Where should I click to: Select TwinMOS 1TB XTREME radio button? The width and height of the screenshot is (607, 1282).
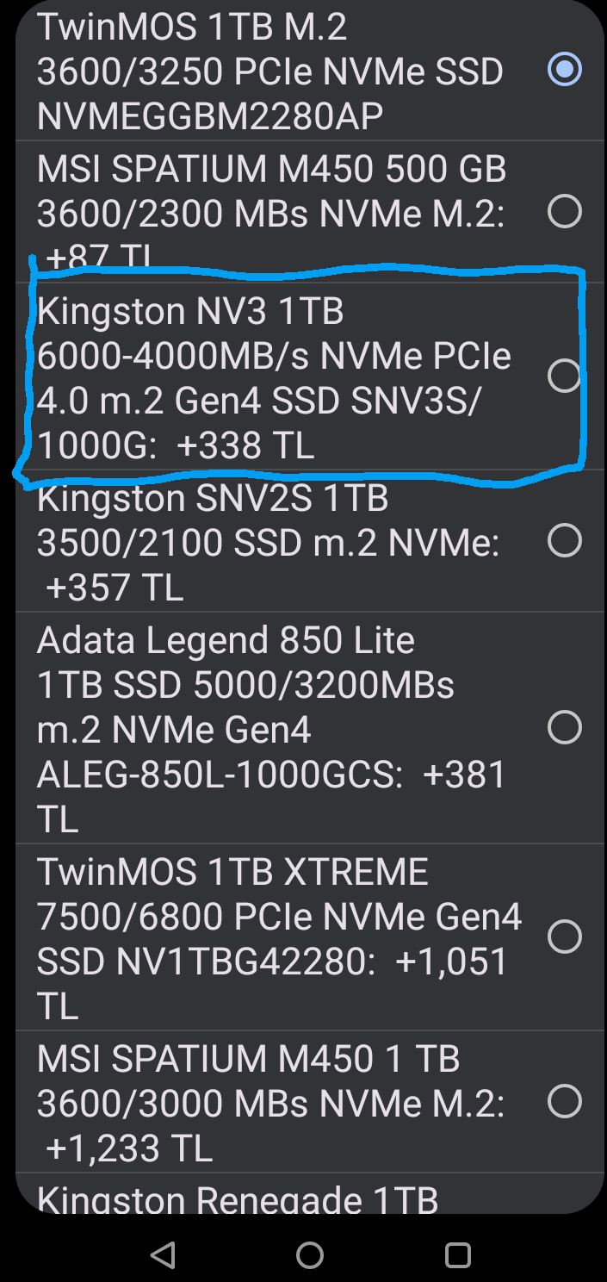[565, 937]
